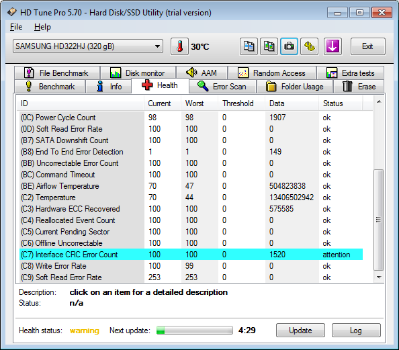Click the purple download arrow icon
The image size is (399, 350).
[x=332, y=46]
